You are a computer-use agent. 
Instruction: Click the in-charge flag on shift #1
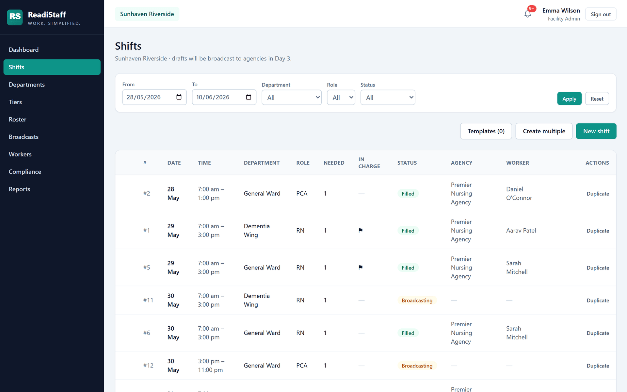(361, 230)
